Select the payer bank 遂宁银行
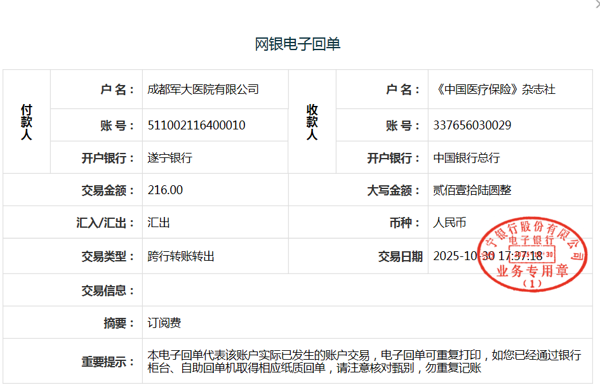 [170, 158]
